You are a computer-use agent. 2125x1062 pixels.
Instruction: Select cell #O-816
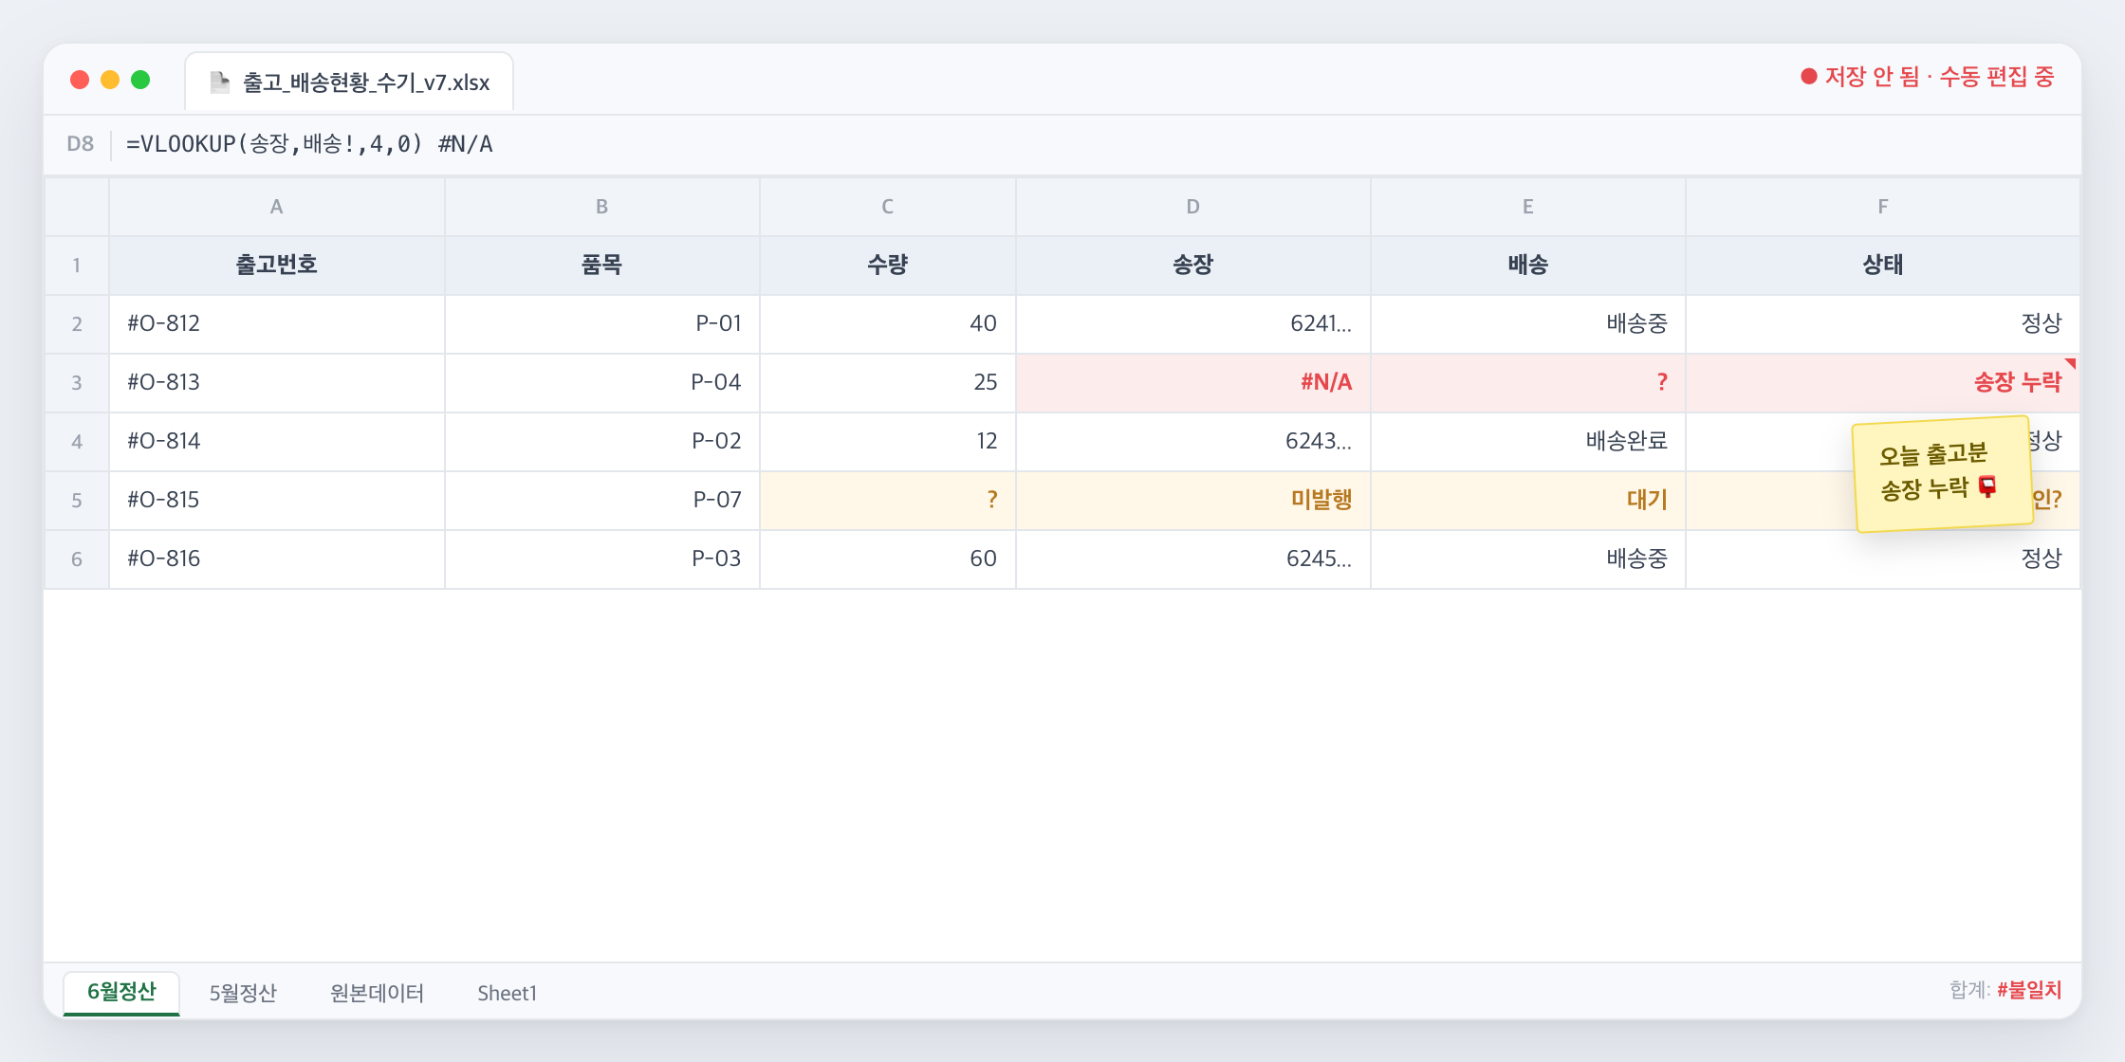tap(276, 559)
